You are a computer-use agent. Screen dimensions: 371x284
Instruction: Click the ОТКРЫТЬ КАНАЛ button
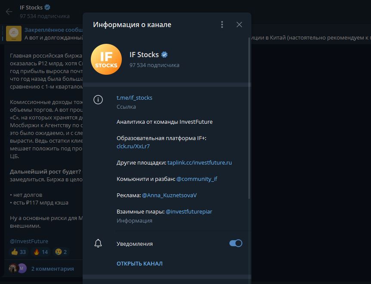click(x=139, y=263)
